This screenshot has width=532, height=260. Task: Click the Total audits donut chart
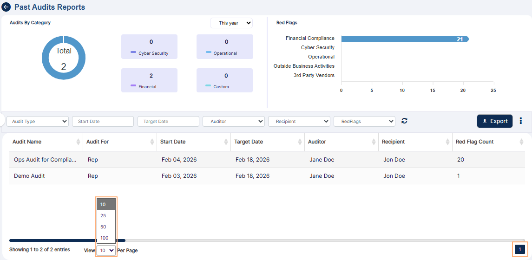tap(64, 58)
